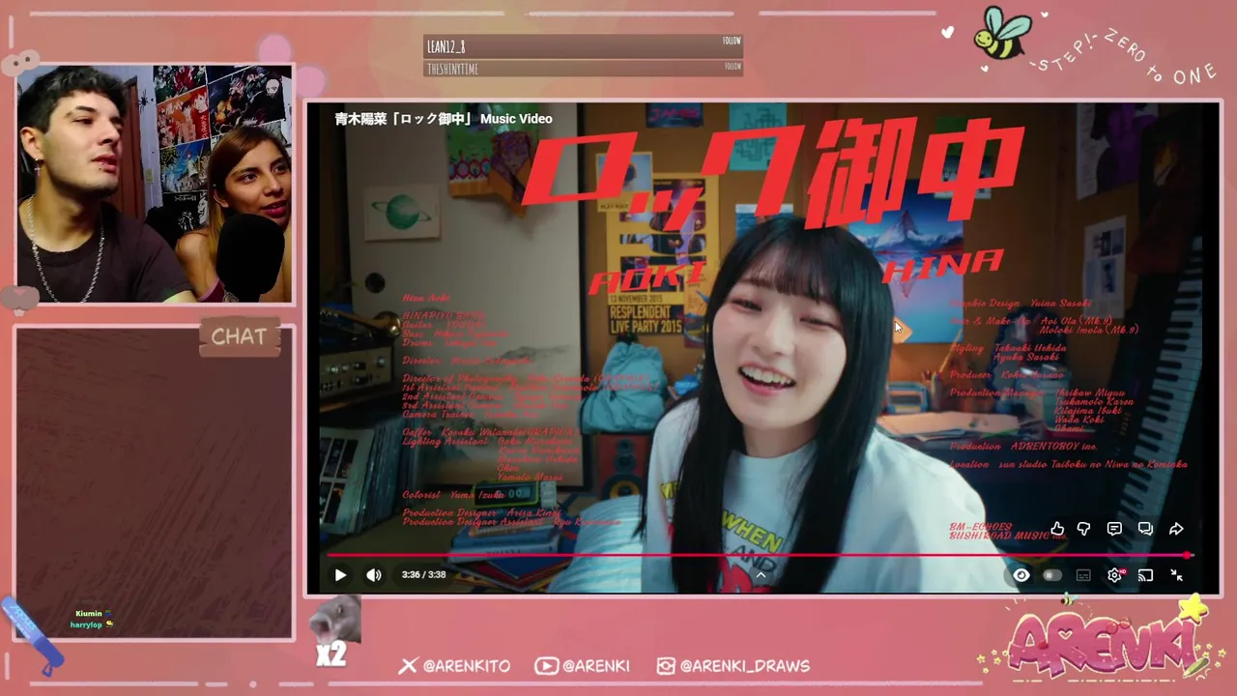Click the @ARENKITO X handle
This screenshot has width=1237, height=696.
tap(467, 666)
